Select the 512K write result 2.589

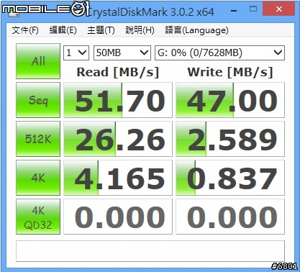(230, 139)
